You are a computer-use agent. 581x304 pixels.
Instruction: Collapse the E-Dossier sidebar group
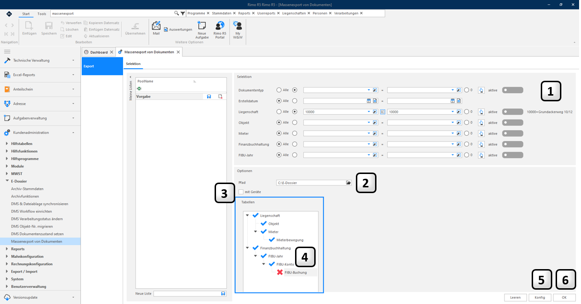click(x=7, y=182)
